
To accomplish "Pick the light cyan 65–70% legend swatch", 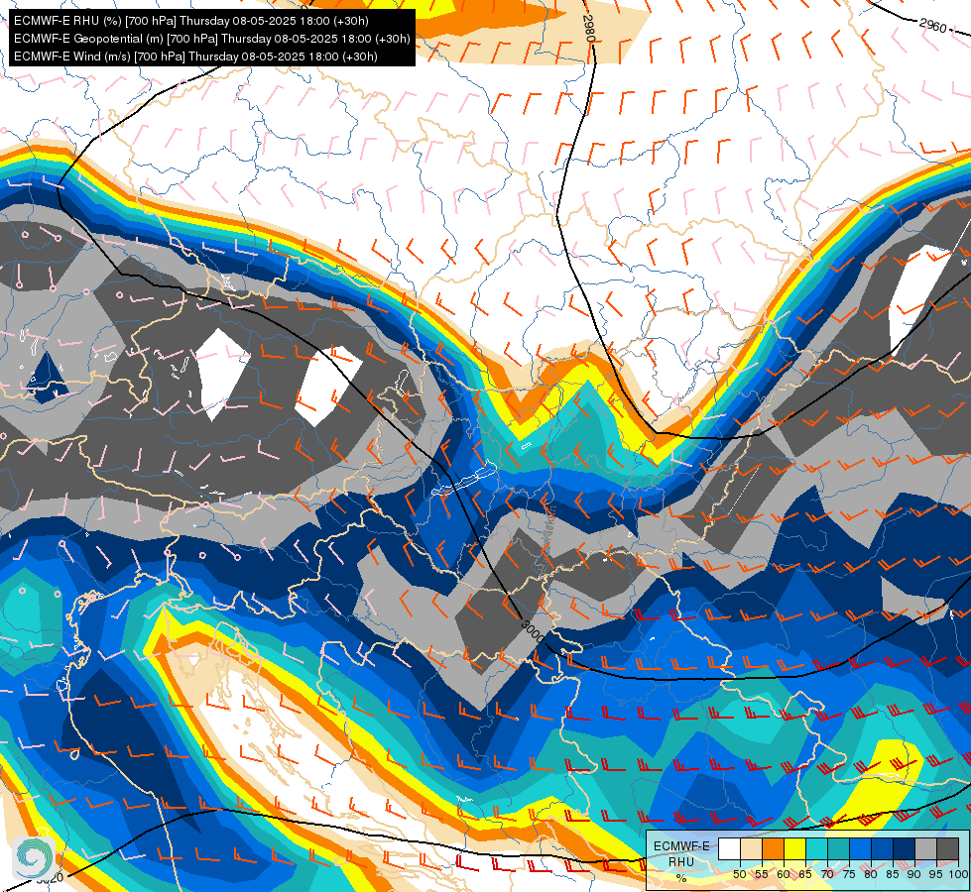I will 817,848.
